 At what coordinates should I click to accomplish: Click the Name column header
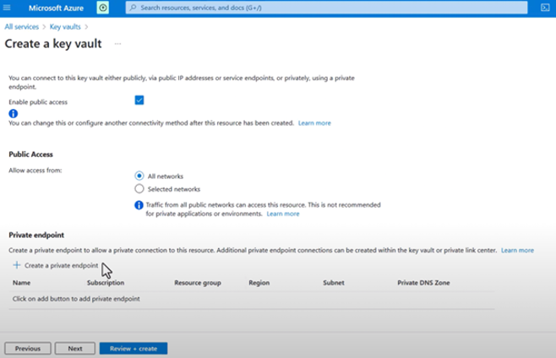click(22, 283)
